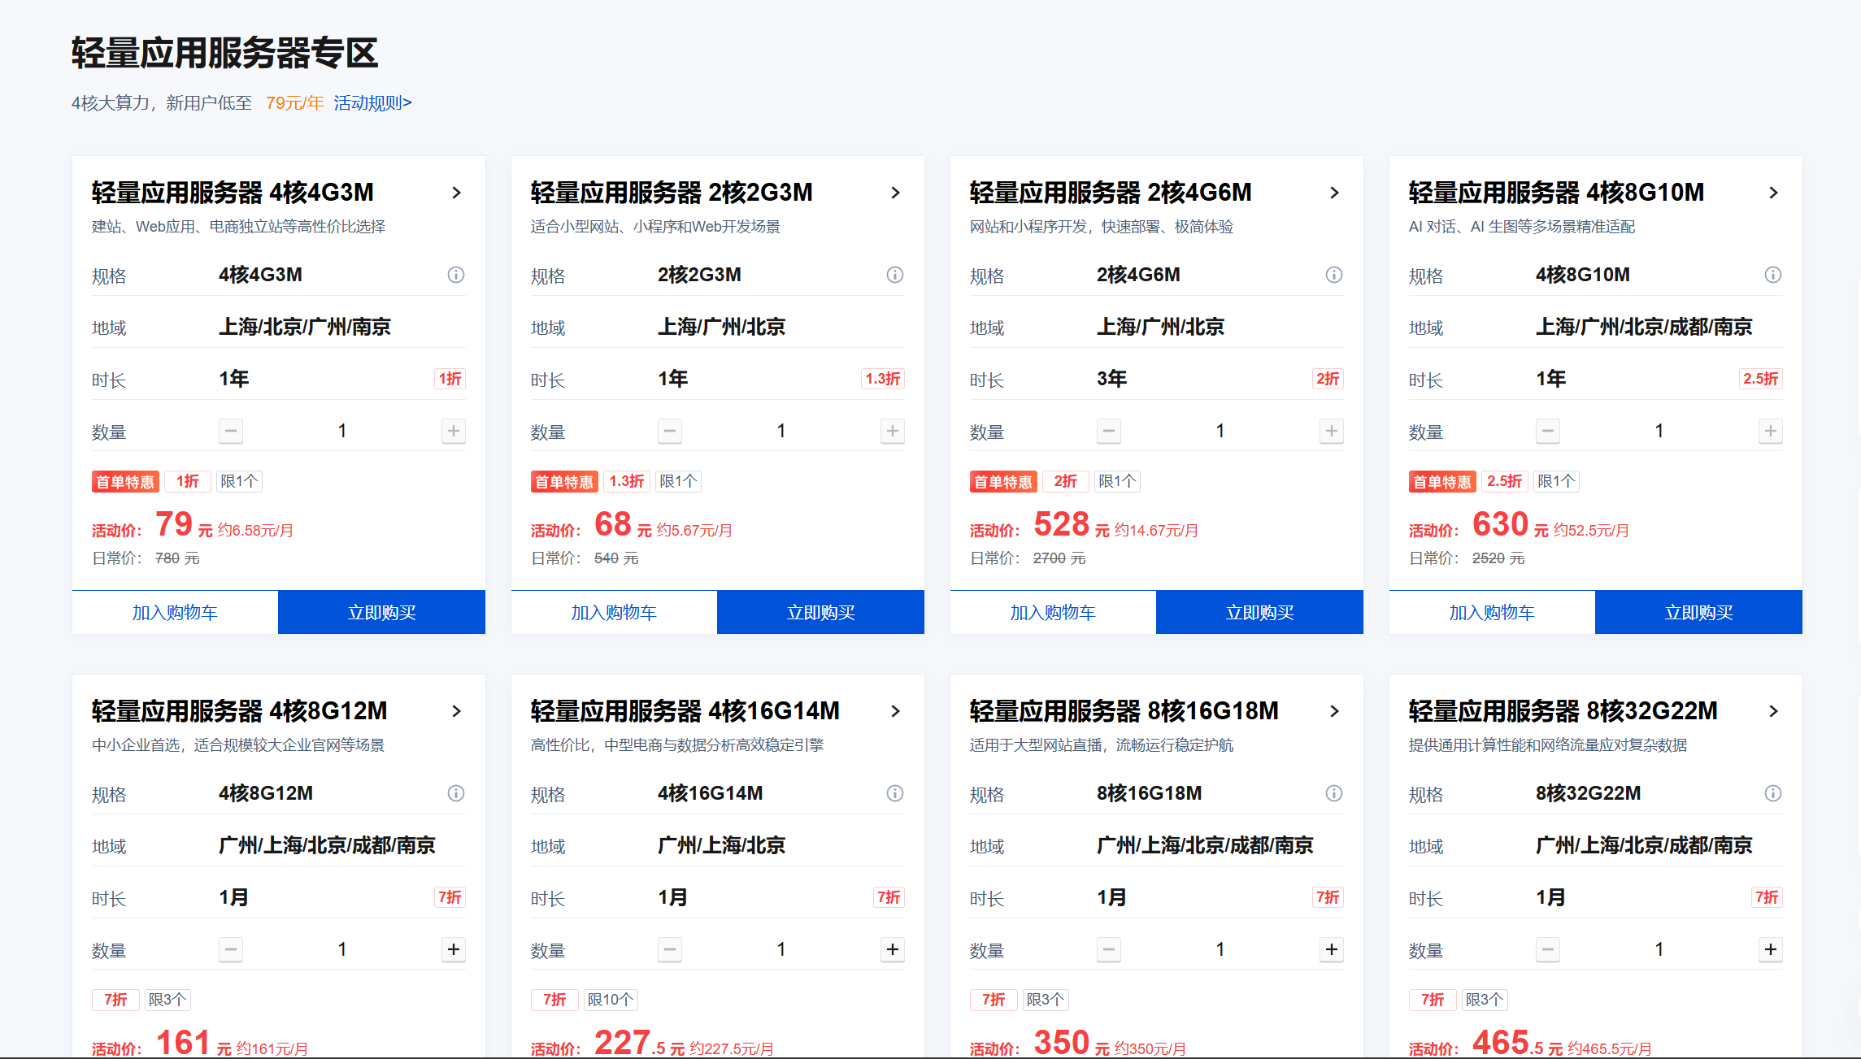Decrease quantity for 4核16G14M server
This screenshot has height=1059, width=1861.
pyautogui.click(x=670, y=949)
